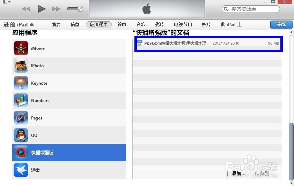Click the scrollbar down arrow
This screenshot has height=186, width=294.
(291, 183)
